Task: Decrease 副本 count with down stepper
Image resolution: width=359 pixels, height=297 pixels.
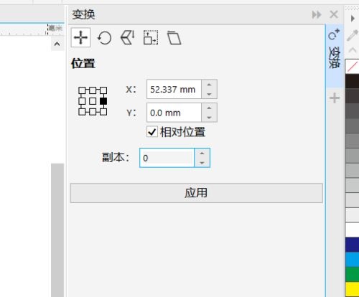Action: 202,163
